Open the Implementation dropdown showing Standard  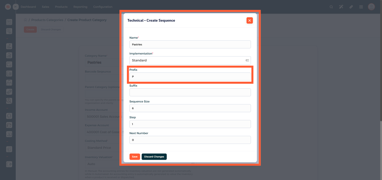(190, 60)
